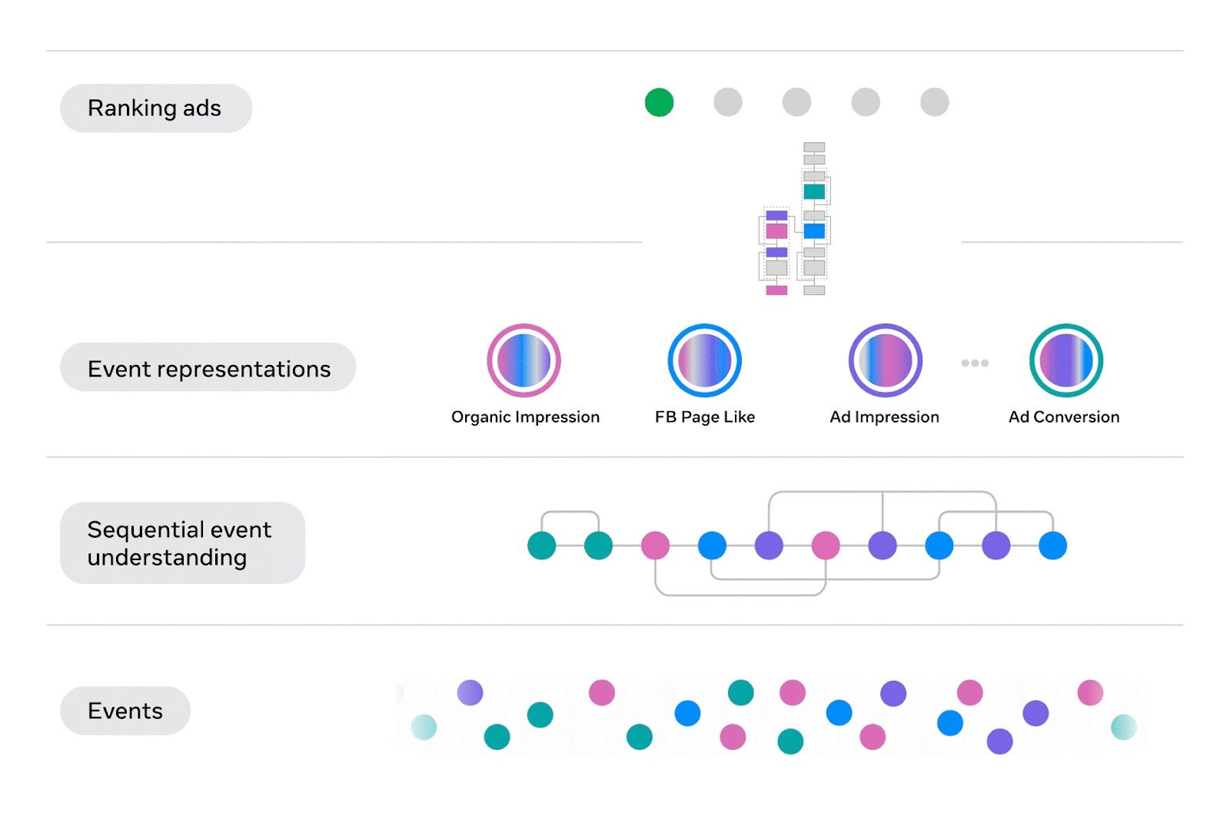
Task: Click the Ad Impression text caption
Action: (884, 417)
